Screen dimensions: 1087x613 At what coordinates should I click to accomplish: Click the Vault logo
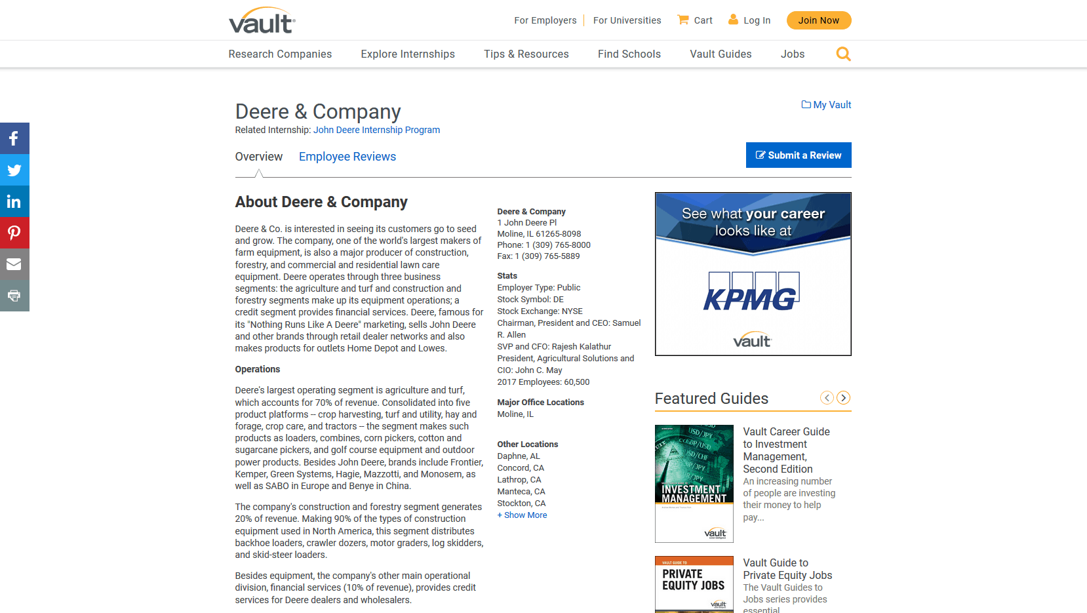pyautogui.click(x=262, y=20)
